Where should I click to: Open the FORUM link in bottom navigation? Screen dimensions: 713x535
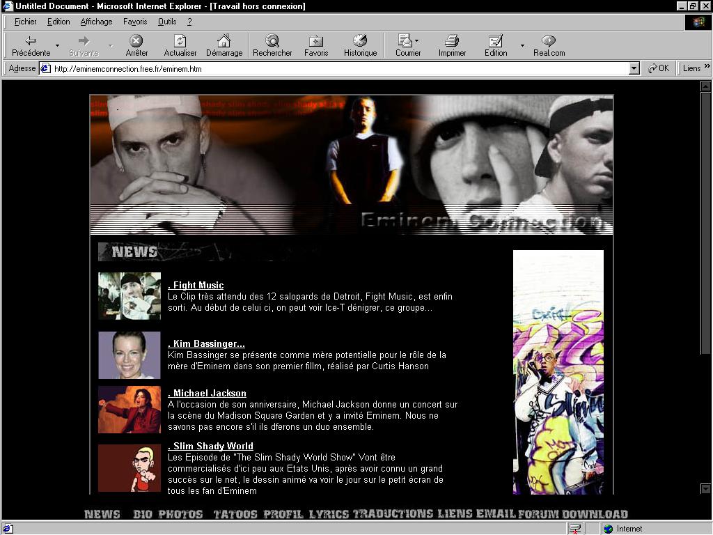click(x=538, y=514)
